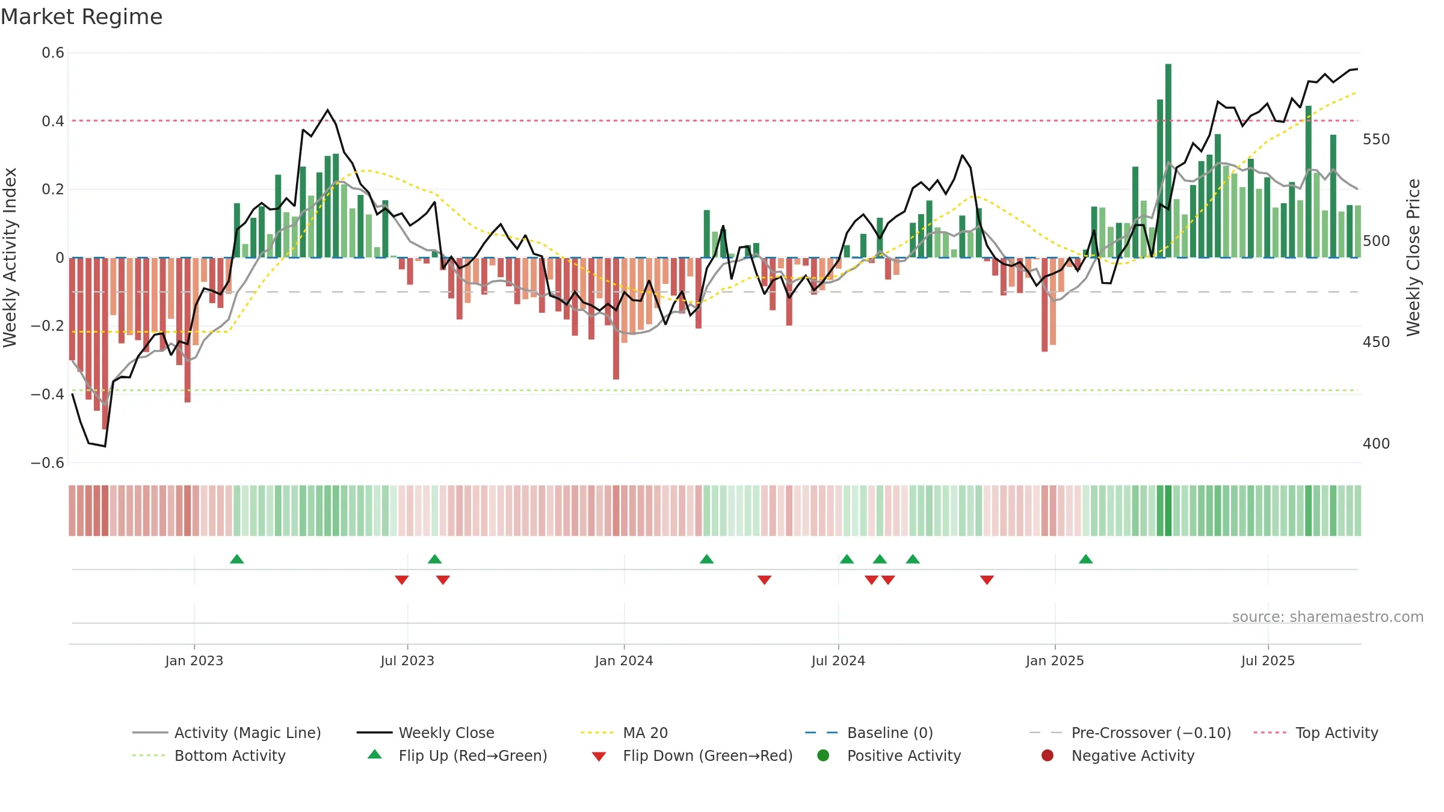Toggle the Flip Up (Red→Green) legend entry
1444x812 pixels.
click(x=457, y=755)
